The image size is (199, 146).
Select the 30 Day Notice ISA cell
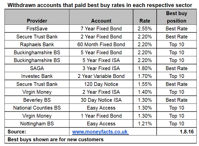pos(101,100)
